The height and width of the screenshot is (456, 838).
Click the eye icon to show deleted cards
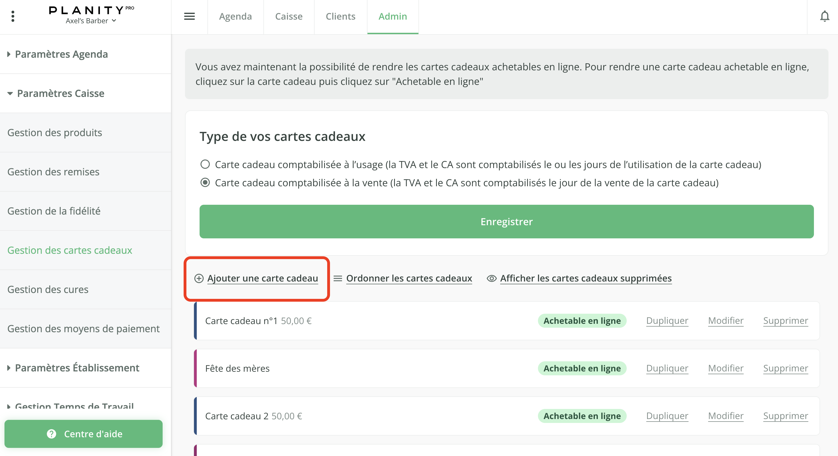pos(491,279)
